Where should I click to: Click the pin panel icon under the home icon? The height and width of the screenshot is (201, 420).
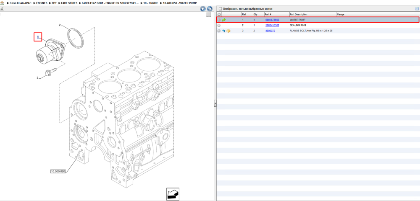coord(2,8)
